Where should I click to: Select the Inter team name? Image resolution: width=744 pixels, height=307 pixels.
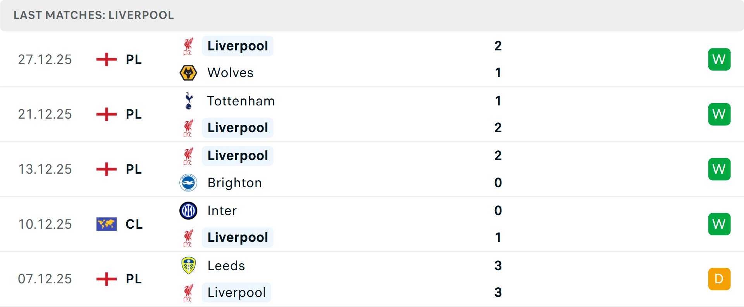point(222,211)
